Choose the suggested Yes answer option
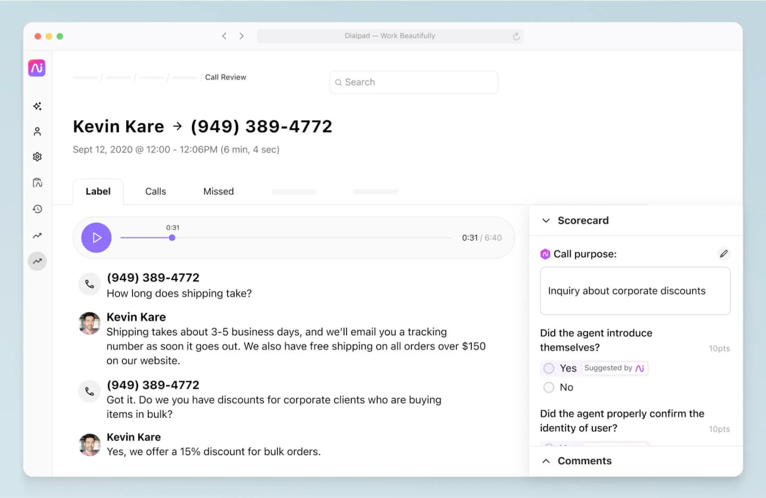 614,368
